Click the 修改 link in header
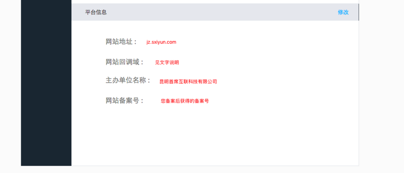The width and height of the screenshot is (404, 173). [343, 12]
